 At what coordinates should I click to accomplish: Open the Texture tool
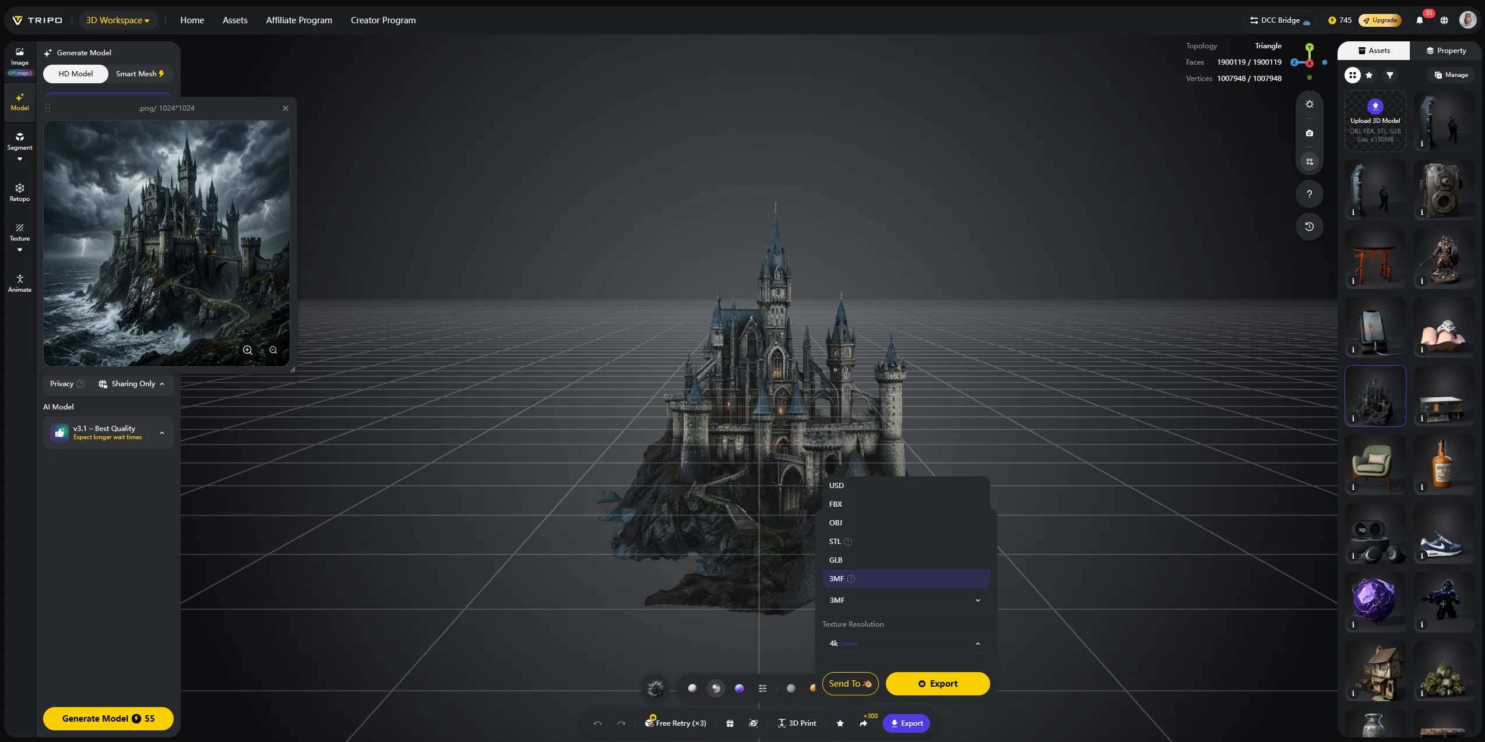point(20,232)
